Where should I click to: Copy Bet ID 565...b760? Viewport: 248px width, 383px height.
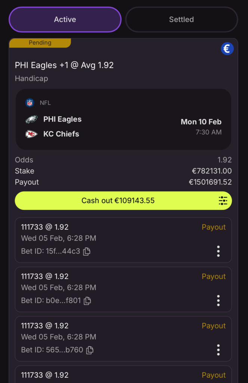tap(90, 350)
